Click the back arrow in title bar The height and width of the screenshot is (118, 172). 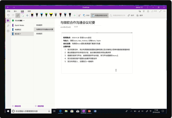tap(8, 7)
